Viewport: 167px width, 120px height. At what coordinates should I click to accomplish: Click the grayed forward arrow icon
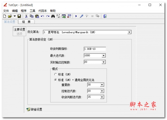pos(98,16)
